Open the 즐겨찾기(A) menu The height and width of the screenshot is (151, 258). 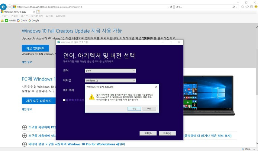[x=37, y=16]
